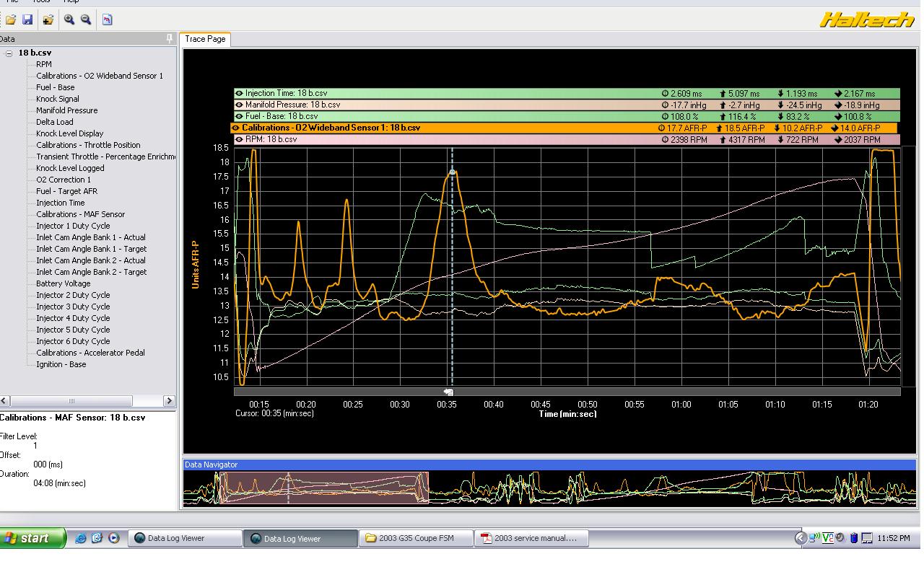The width and height of the screenshot is (924, 577).
Task: Click the zoom in magnifier icon
Action: point(69,19)
